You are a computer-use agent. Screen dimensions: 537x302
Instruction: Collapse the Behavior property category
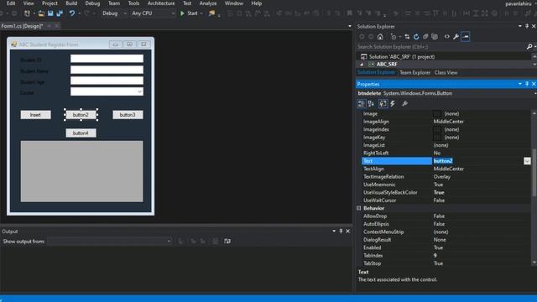pos(358,208)
